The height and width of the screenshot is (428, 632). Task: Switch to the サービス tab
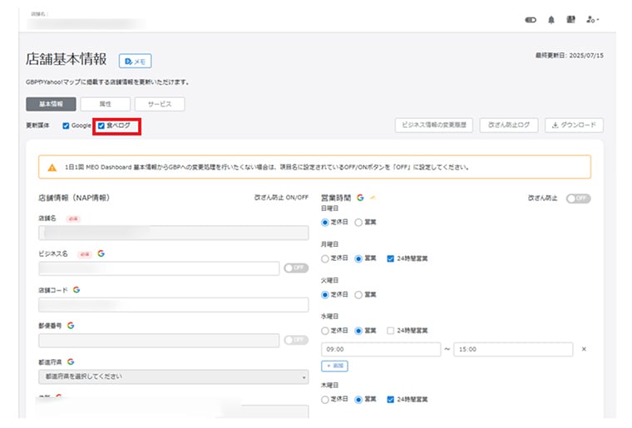coord(160,105)
